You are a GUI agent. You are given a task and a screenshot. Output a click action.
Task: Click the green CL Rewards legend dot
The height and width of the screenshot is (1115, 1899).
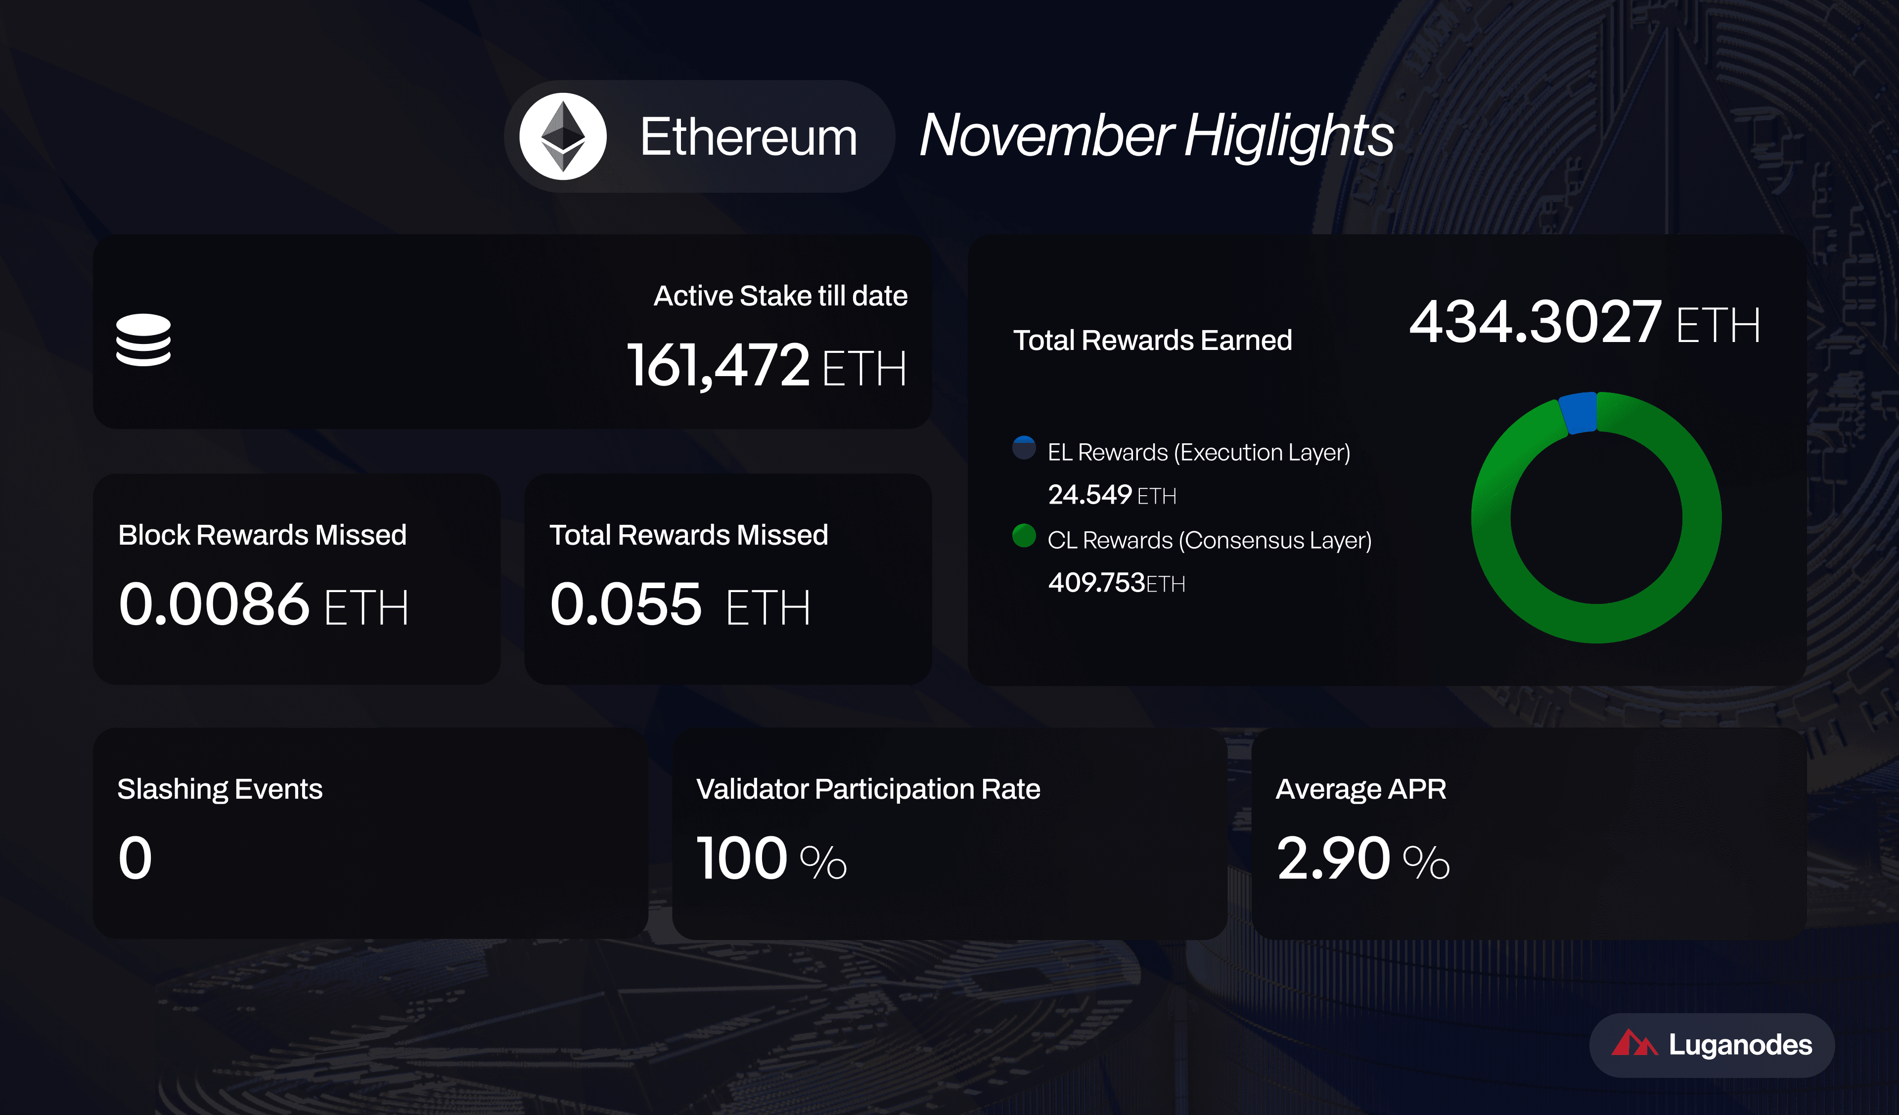[x=1023, y=536]
